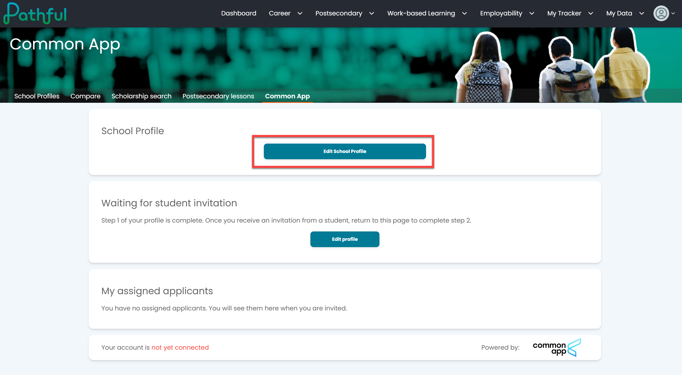Viewport: 682px width, 375px height.
Task: Expand the Postsecondary chevron
Action: 371,14
